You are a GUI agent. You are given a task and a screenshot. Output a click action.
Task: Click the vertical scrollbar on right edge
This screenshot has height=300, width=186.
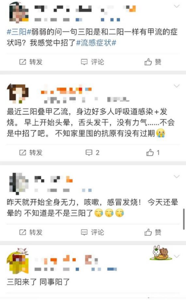(x=184, y=219)
